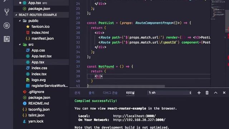Click the public folder icon

tap(25, 21)
